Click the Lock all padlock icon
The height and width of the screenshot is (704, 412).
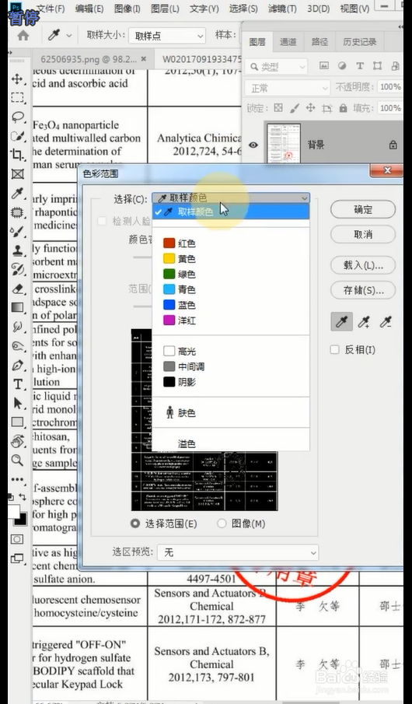(343, 108)
